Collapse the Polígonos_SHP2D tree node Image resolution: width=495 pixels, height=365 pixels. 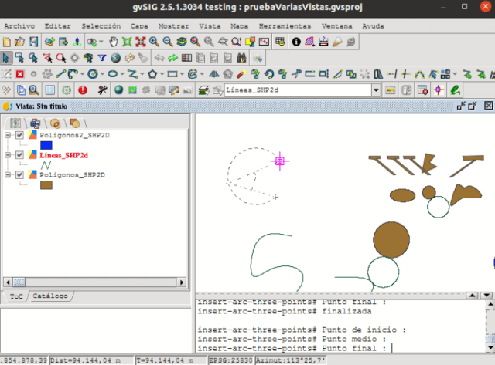click(x=9, y=176)
